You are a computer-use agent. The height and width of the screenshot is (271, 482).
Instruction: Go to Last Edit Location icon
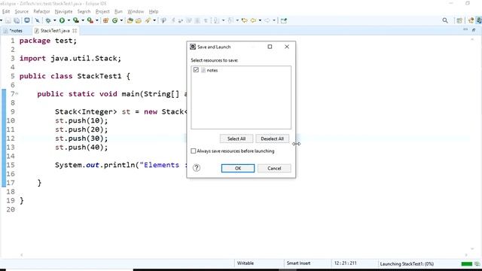244,20
